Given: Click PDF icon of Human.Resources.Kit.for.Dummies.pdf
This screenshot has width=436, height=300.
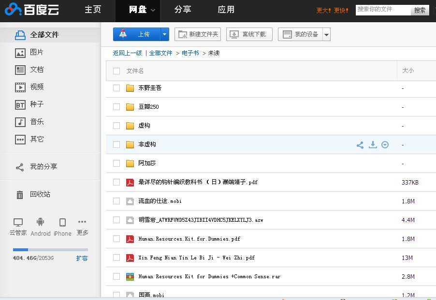Looking at the screenshot, I should click(x=130, y=239).
